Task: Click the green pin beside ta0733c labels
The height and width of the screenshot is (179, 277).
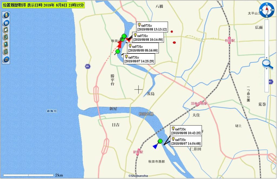Action: (160, 141)
